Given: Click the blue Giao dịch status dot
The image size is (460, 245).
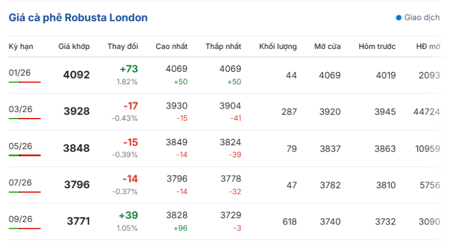Looking at the screenshot, I should point(399,18).
